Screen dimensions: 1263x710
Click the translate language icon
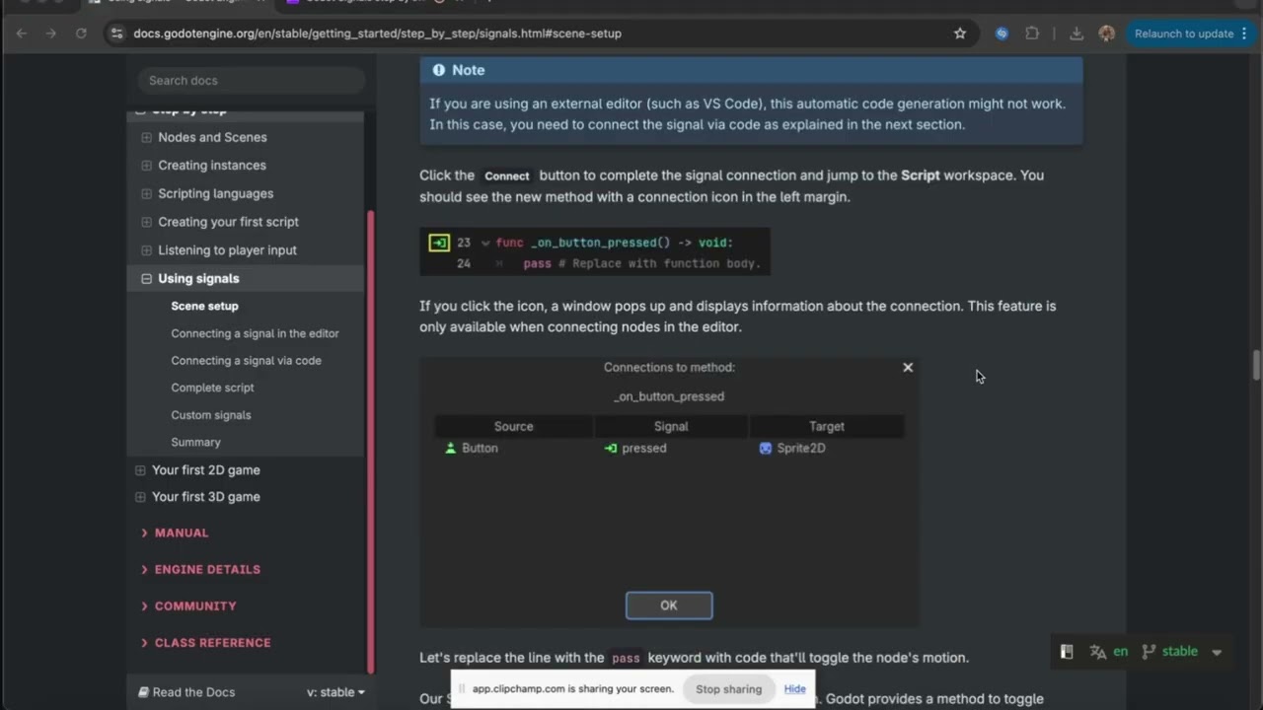pos(1097,652)
